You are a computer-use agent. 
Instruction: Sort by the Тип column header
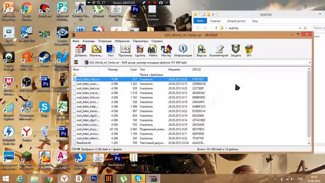point(142,70)
